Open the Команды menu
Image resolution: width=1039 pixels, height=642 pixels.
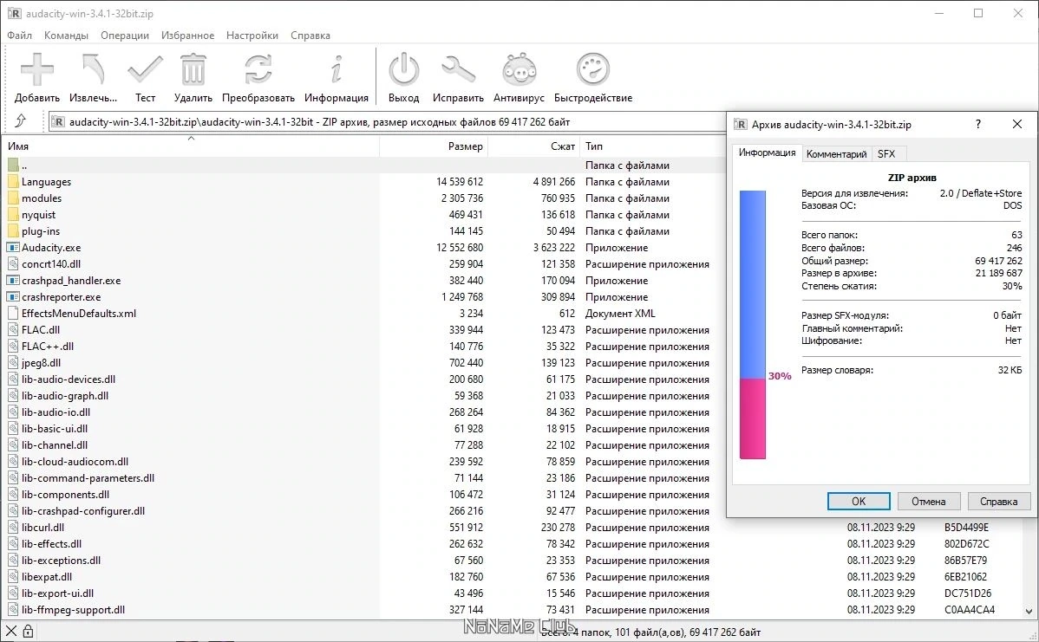(x=66, y=35)
